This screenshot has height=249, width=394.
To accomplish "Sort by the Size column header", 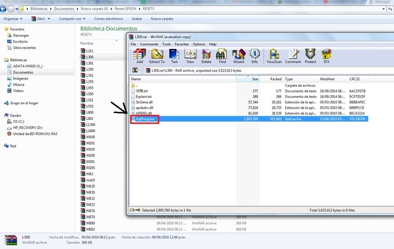I will [x=248, y=79].
